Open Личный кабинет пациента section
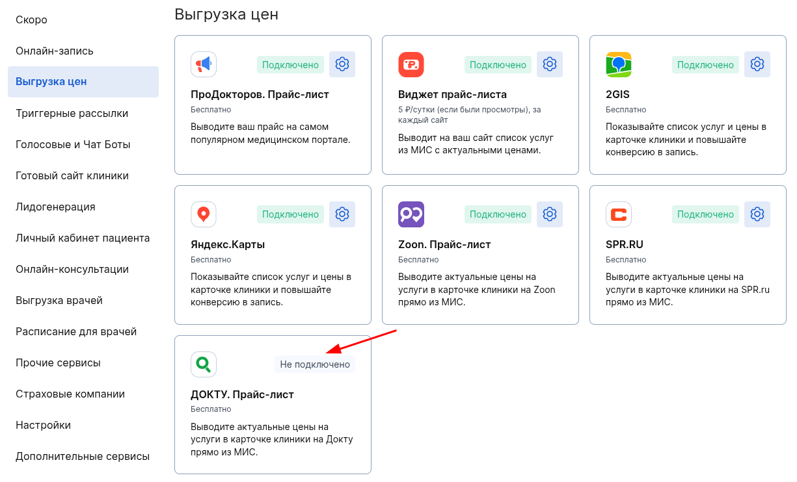Screen dimensions: 797x482 [x=83, y=238]
